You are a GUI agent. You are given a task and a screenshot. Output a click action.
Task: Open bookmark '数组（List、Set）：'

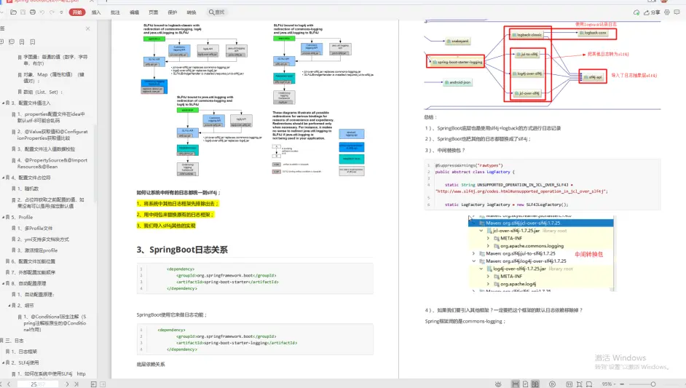pos(43,92)
